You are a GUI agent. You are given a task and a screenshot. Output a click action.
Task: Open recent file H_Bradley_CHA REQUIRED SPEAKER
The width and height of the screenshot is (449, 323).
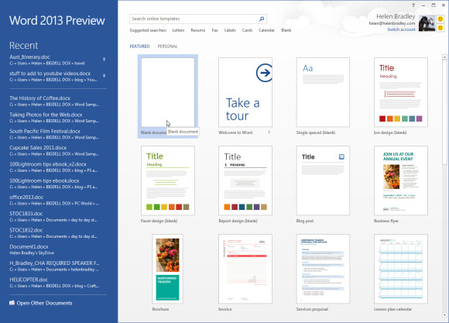(54, 266)
